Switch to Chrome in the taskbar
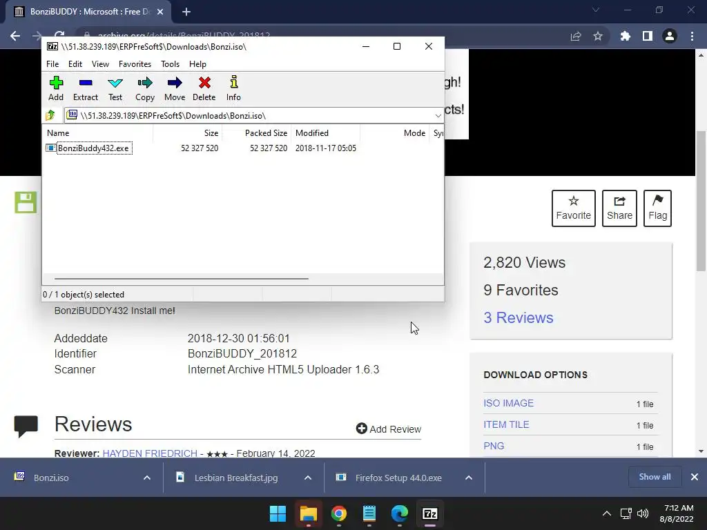The width and height of the screenshot is (707, 530). click(x=338, y=513)
